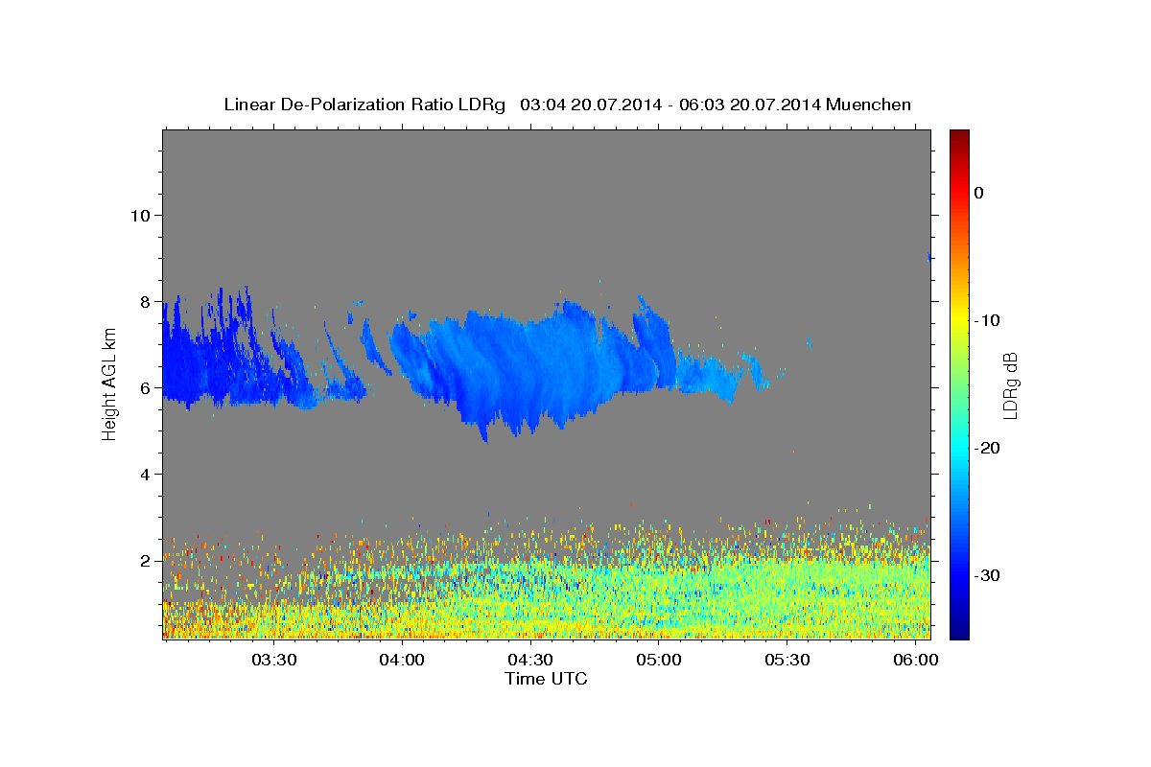Image resolution: width=1151 pixels, height=767 pixels.
Task: Click the plot title 'Linear De-Polarization Ratio LDRg'
Action: (364, 105)
